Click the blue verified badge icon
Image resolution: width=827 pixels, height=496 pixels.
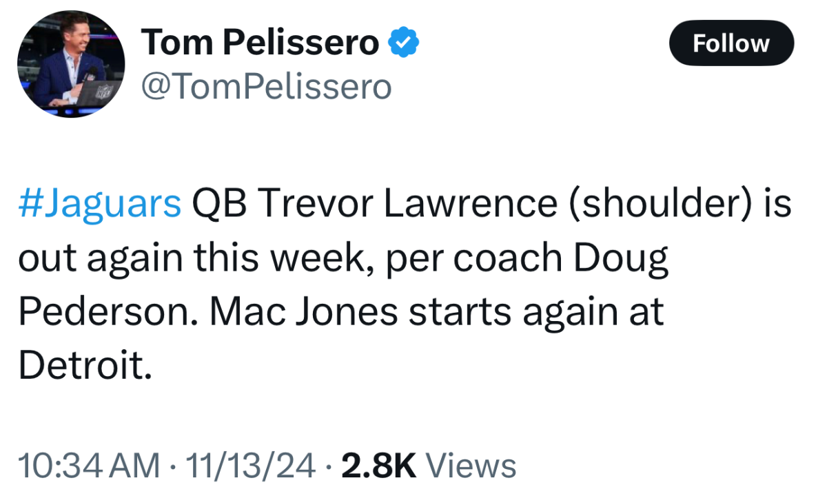coord(405,43)
